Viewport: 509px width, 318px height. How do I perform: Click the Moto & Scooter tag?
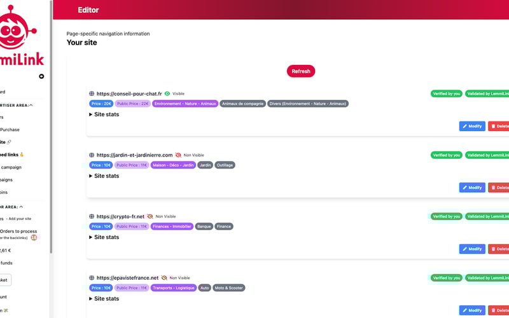click(x=229, y=288)
